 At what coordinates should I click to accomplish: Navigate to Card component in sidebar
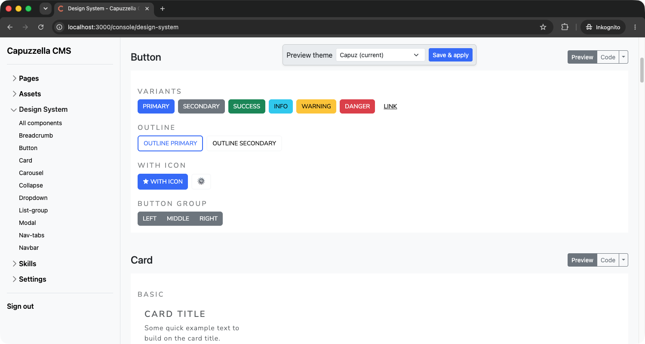point(26,160)
